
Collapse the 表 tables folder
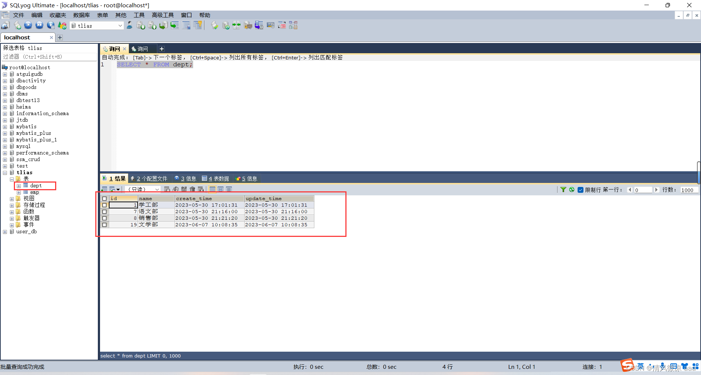pyautogui.click(x=12, y=179)
